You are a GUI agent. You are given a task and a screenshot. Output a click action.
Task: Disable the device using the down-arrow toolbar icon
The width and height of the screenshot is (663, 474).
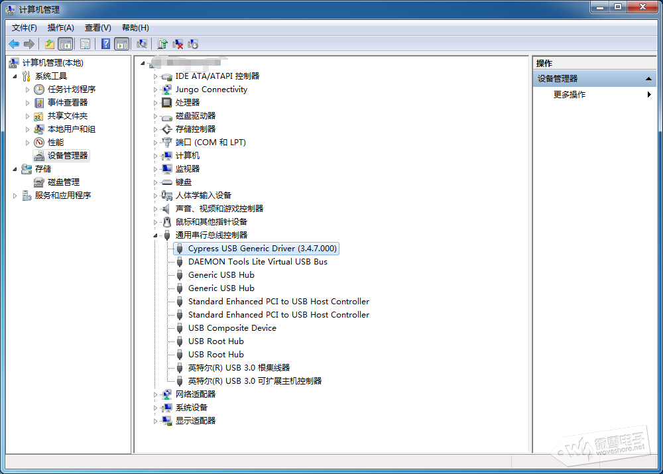click(193, 44)
